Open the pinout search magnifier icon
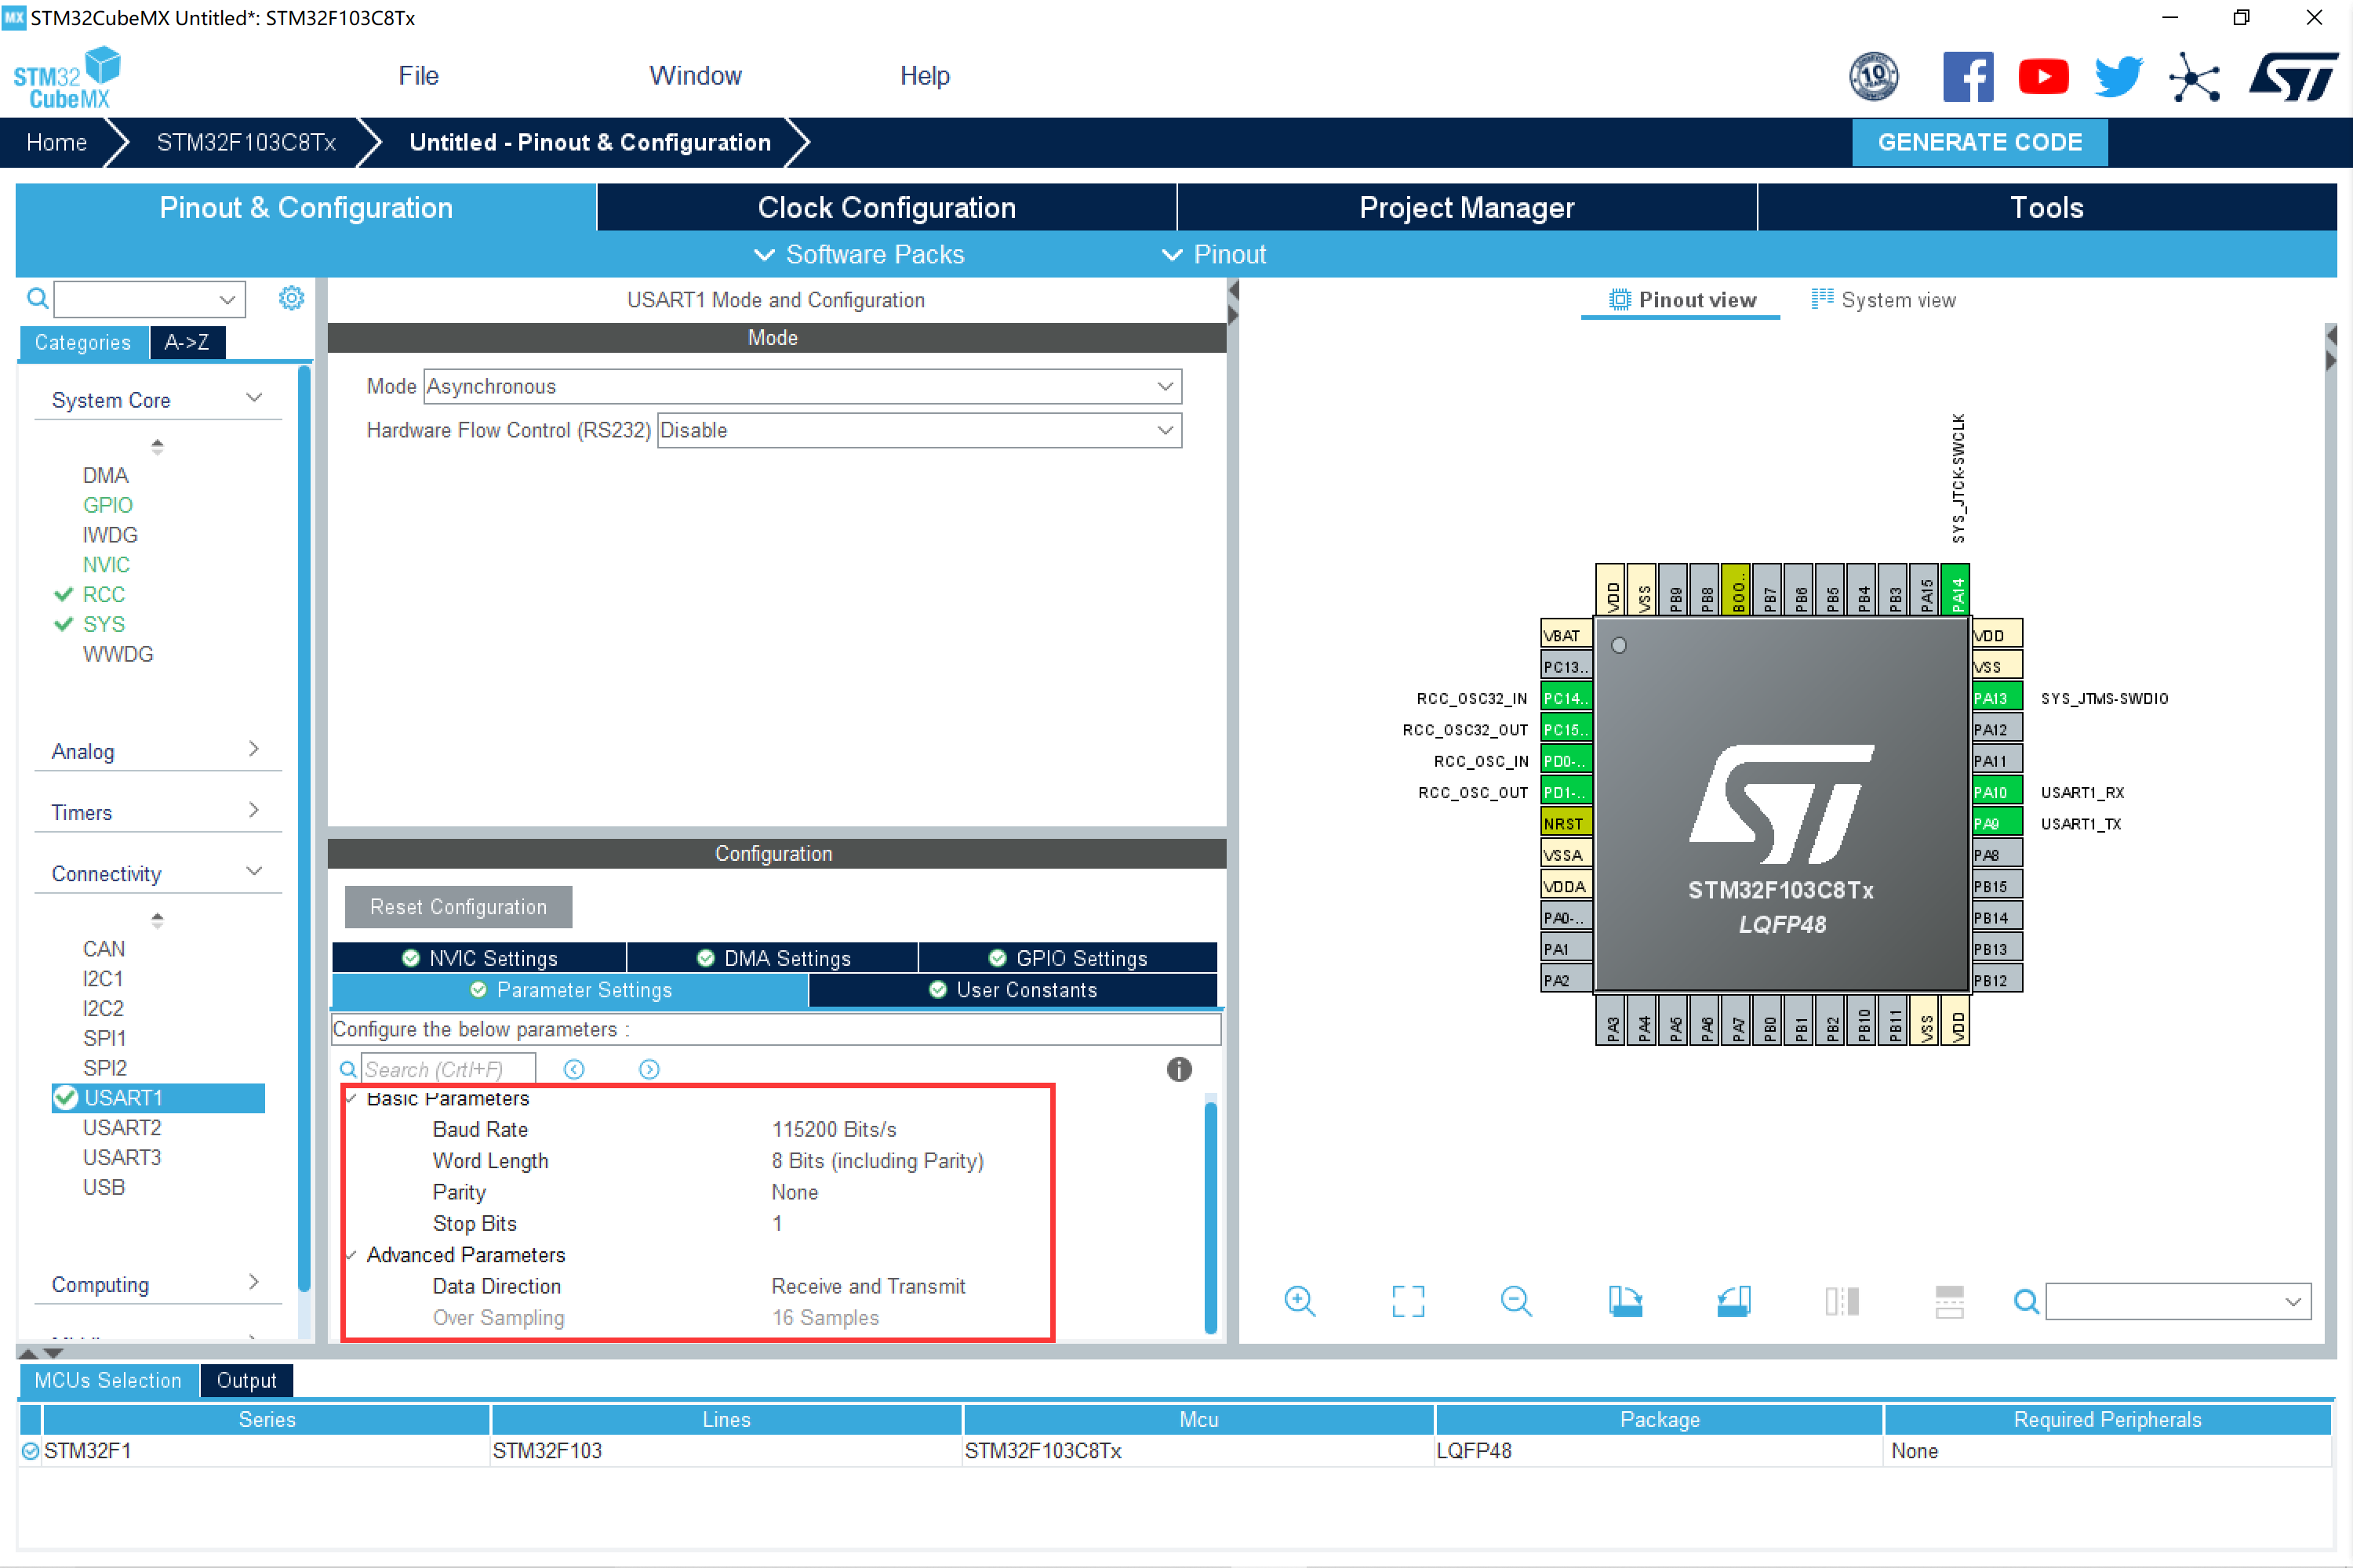This screenshot has width=2353, height=1568. (2026, 1301)
